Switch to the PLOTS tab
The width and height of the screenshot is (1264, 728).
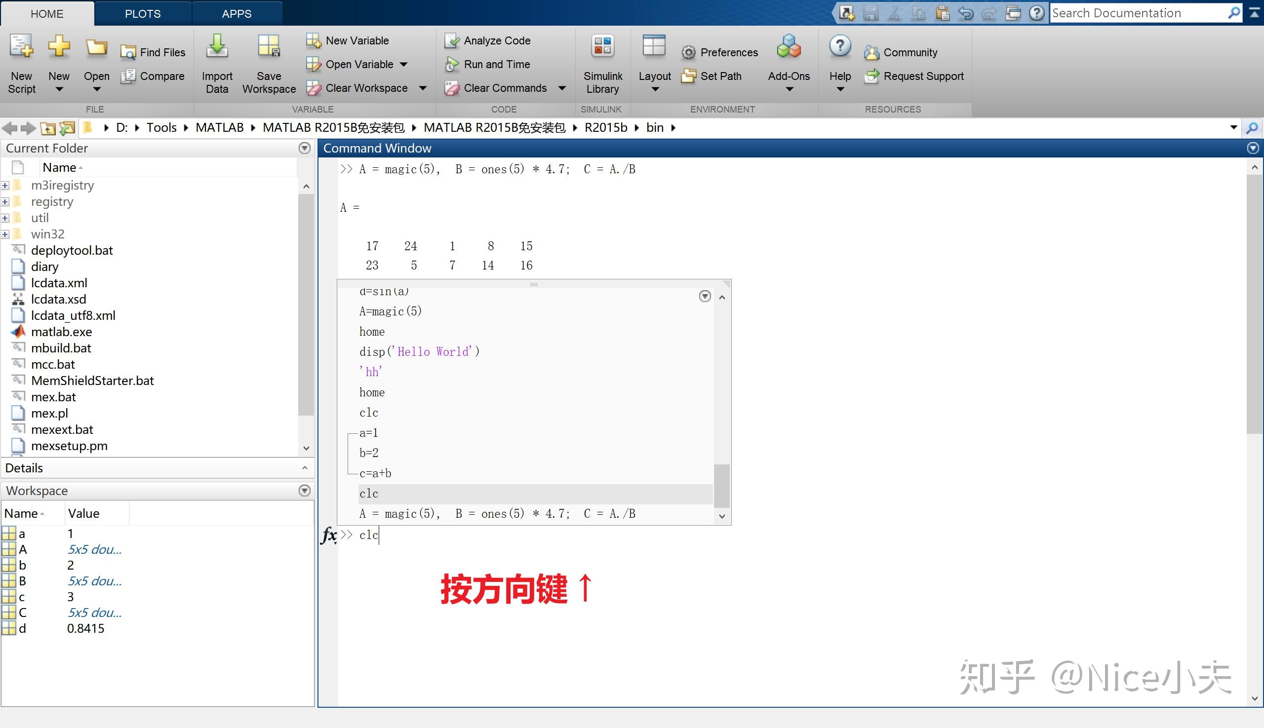(143, 13)
